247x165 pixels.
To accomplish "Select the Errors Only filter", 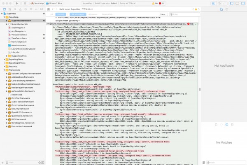I will 107,14.
